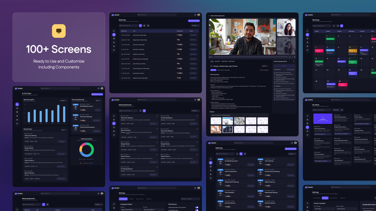Open Subscription tab in AI Voice Translator settings
Image resolution: width=376 pixels, height=211 pixels.
click(342, 198)
